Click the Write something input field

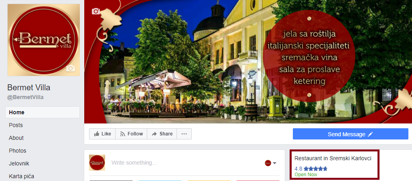coord(184,163)
